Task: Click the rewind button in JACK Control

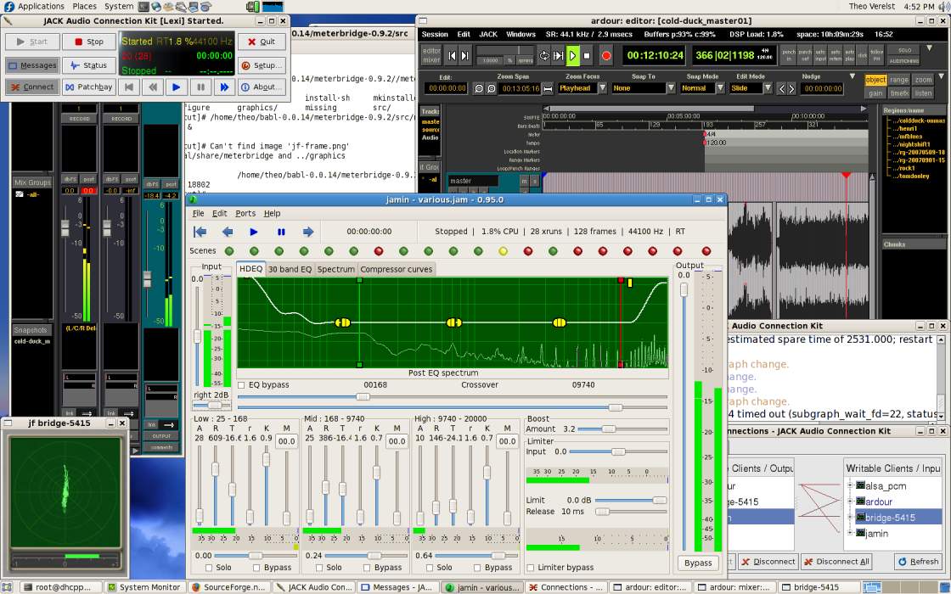Action: click(x=152, y=87)
